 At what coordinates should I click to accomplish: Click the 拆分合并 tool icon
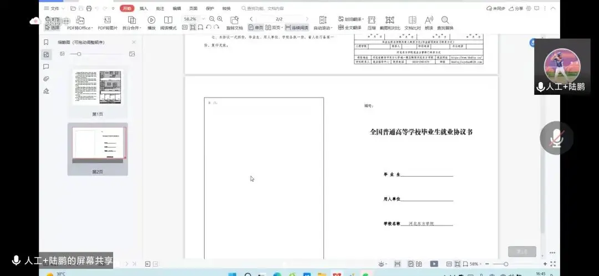pyautogui.click(x=132, y=21)
